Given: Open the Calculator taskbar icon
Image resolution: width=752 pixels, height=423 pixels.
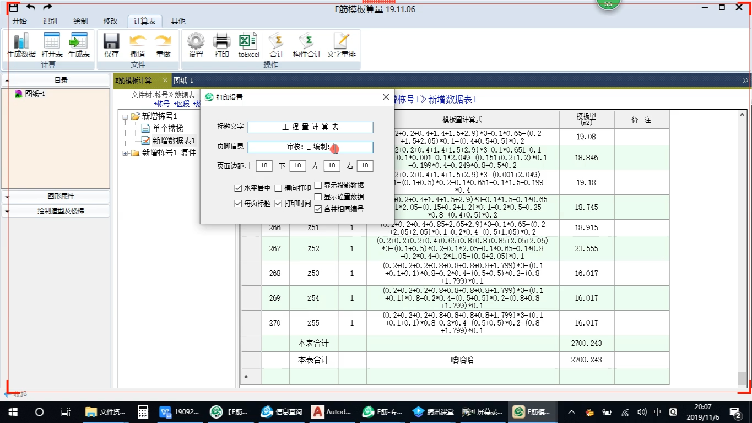Looking at the screenshot, I should [143, 412].
